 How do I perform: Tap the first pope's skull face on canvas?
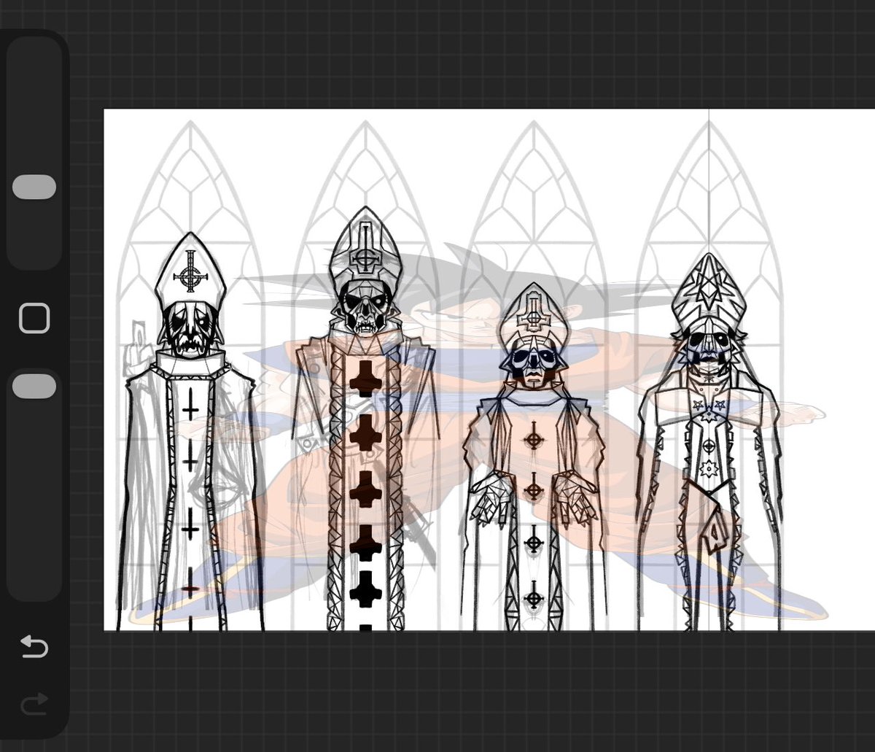click(189, 330)
